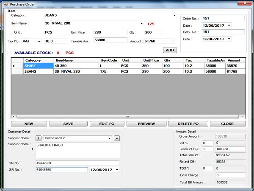Click the Deliv. No. field
Screen dimensions: 254x191
(223, 32)
